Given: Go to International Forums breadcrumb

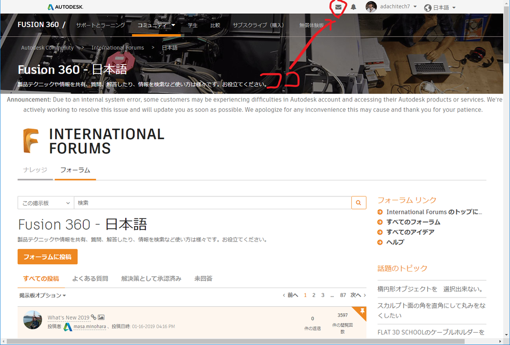Looking at the screenshot, I should [x=118, y=47].
